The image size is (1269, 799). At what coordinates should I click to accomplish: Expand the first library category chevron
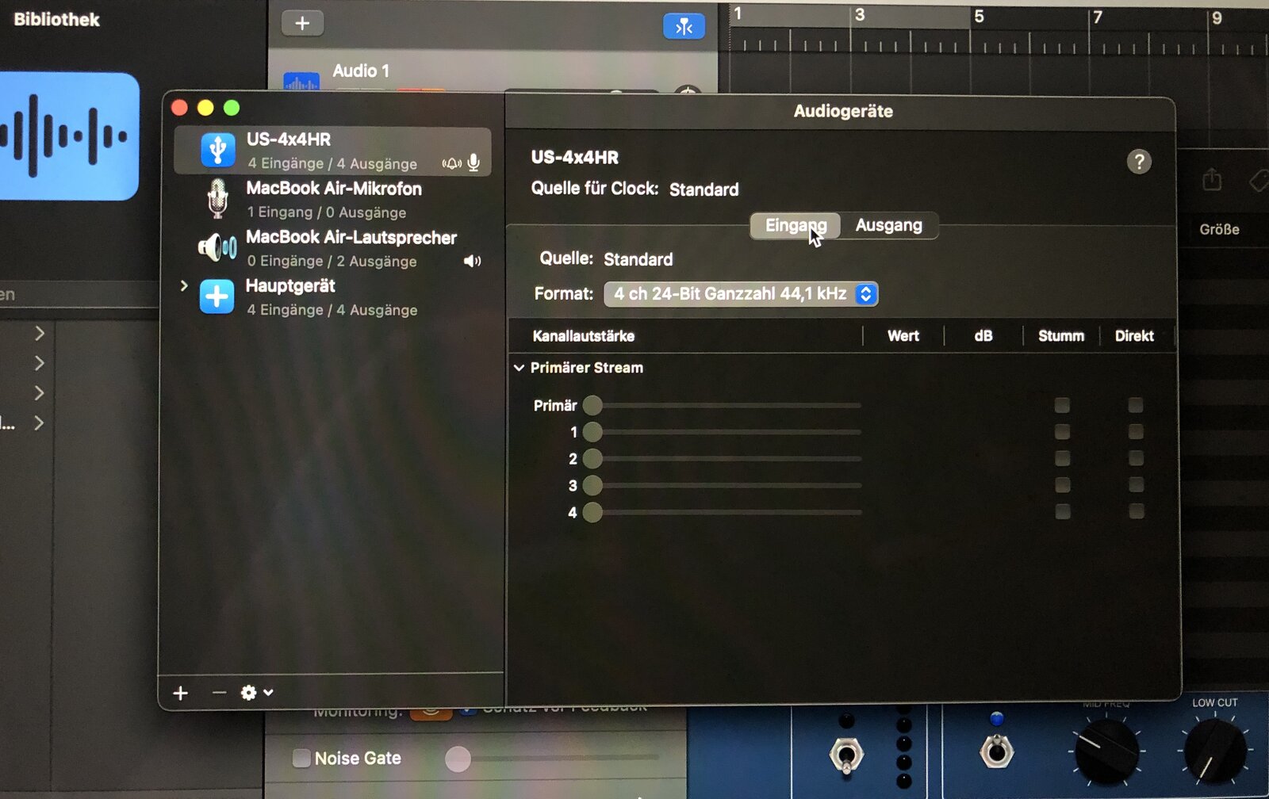pyautogui.click(x=39, y=334)
